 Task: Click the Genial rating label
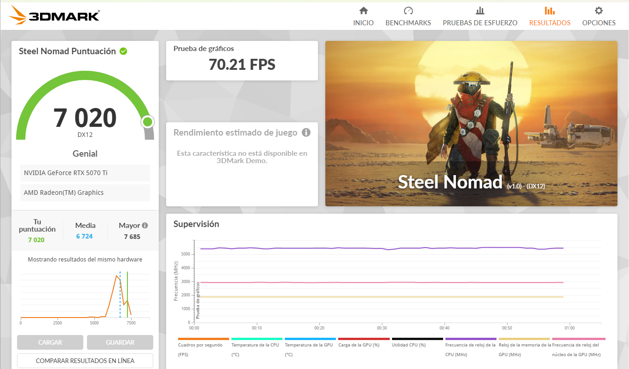(x=85, y=153)
